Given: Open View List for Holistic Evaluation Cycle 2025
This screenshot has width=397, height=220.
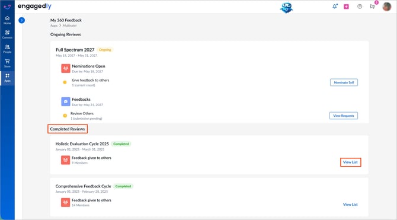Looking at the screenshot, I should (350, 162).
